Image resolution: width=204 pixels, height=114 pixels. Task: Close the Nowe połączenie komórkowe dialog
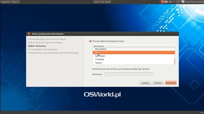point(29,34)
